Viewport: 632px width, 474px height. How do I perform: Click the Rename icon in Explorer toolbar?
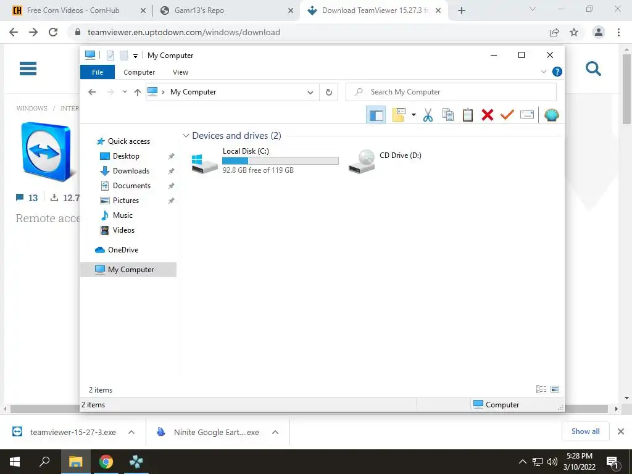click(x=527, y=115)
